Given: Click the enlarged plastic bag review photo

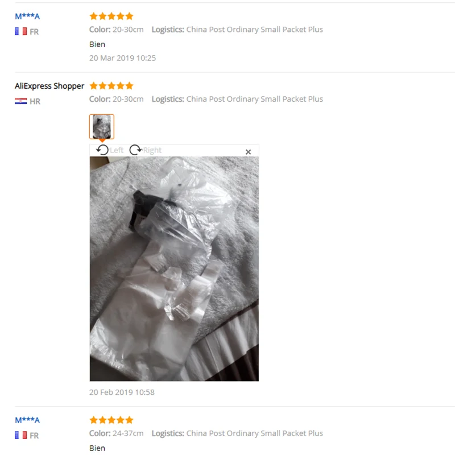Looking at the screenshot, I should point(174,268).
